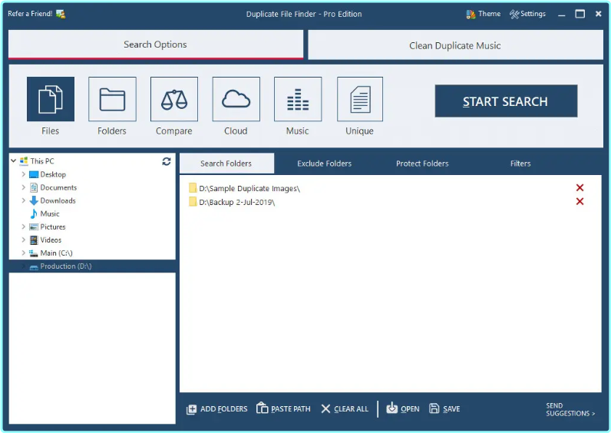Select the Folders search mode icon
Viewport: 611px width, 433px height.
coord(112,99)
